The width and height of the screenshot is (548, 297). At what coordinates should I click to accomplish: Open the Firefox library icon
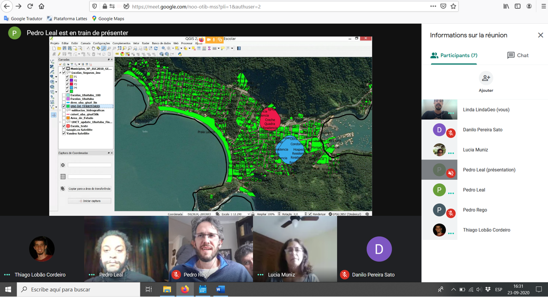click(x=506, y=7)
